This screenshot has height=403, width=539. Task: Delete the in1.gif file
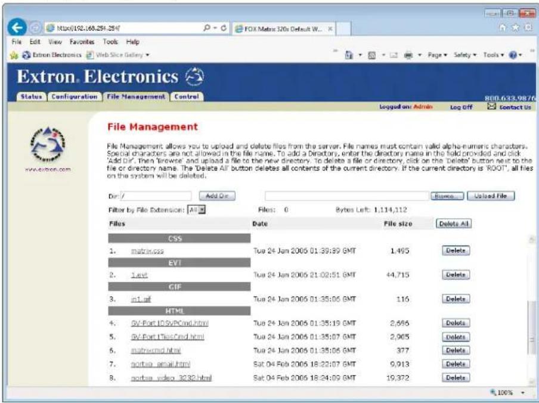tap(456, 299)
